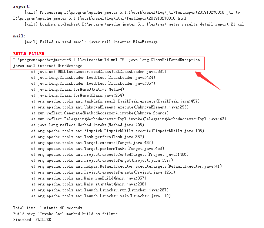Click the bold 'mail:' target label
The image size is (264, 228).
click(x=19, y=36)
